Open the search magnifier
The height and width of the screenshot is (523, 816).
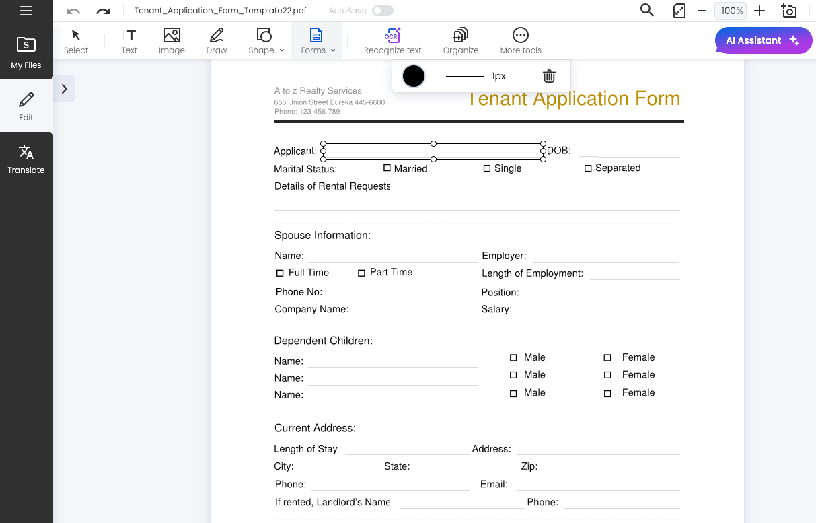(x=646, y=11)
